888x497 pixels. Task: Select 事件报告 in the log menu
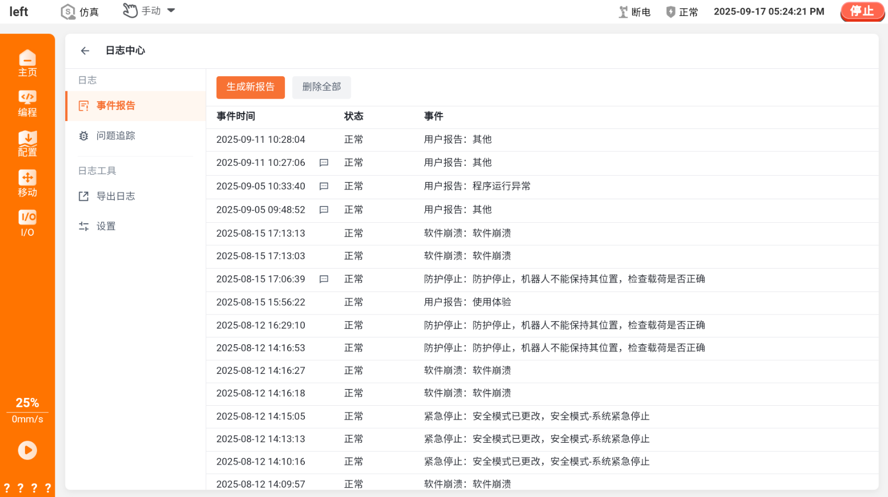pos(115,106)
